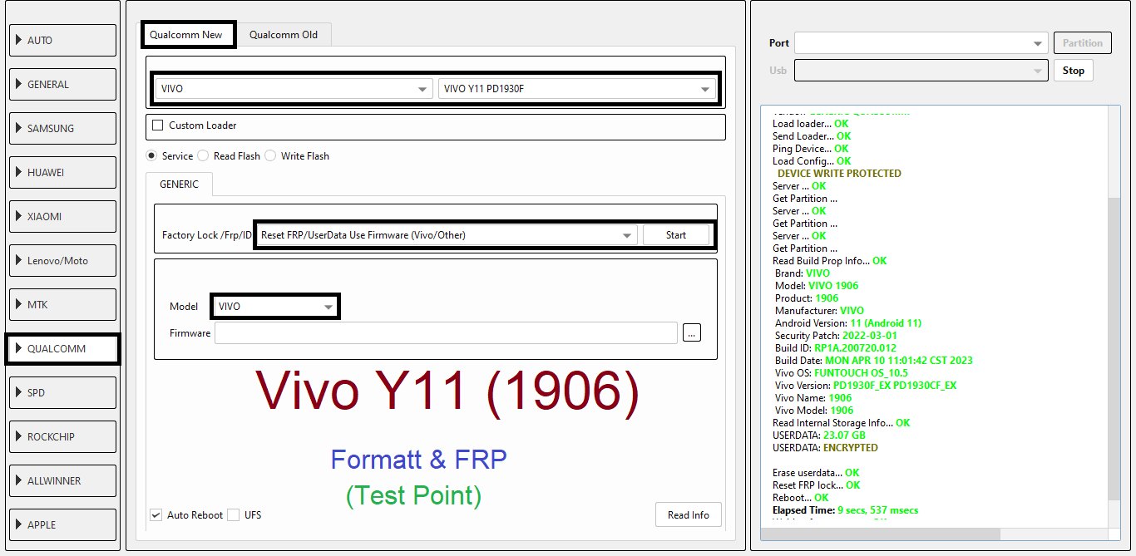Image resolution: width=1136 pixels, height=556 pixels.
Task: Click the 'Model: VIVO 1906' log line
Action: (817, 286)
